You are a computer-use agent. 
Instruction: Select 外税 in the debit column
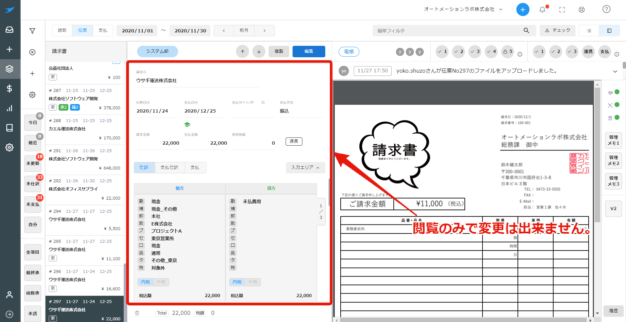pos(161,282)
